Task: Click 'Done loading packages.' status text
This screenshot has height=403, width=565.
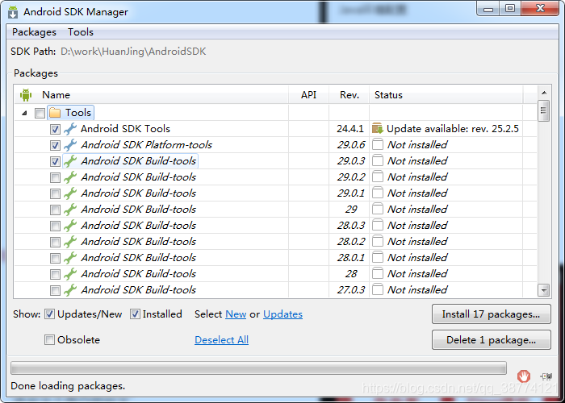Action: click(x=68, y=386)
